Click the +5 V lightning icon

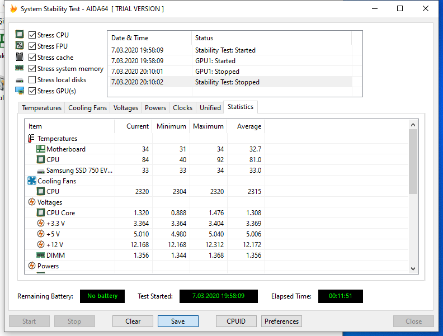pos(41,234)
